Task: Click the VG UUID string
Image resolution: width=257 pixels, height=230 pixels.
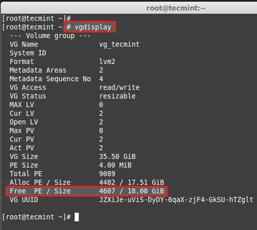Action: [x=176, y=200]
